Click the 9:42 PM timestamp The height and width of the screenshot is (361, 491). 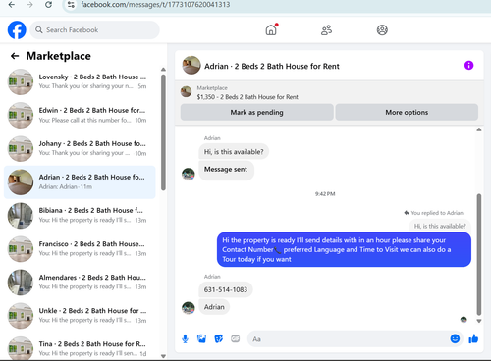[x=325, y=194]
